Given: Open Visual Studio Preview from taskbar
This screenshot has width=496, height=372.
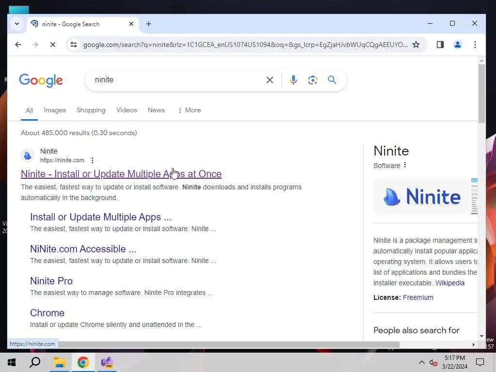Looking at the screenshot, I should pos(107,362).
